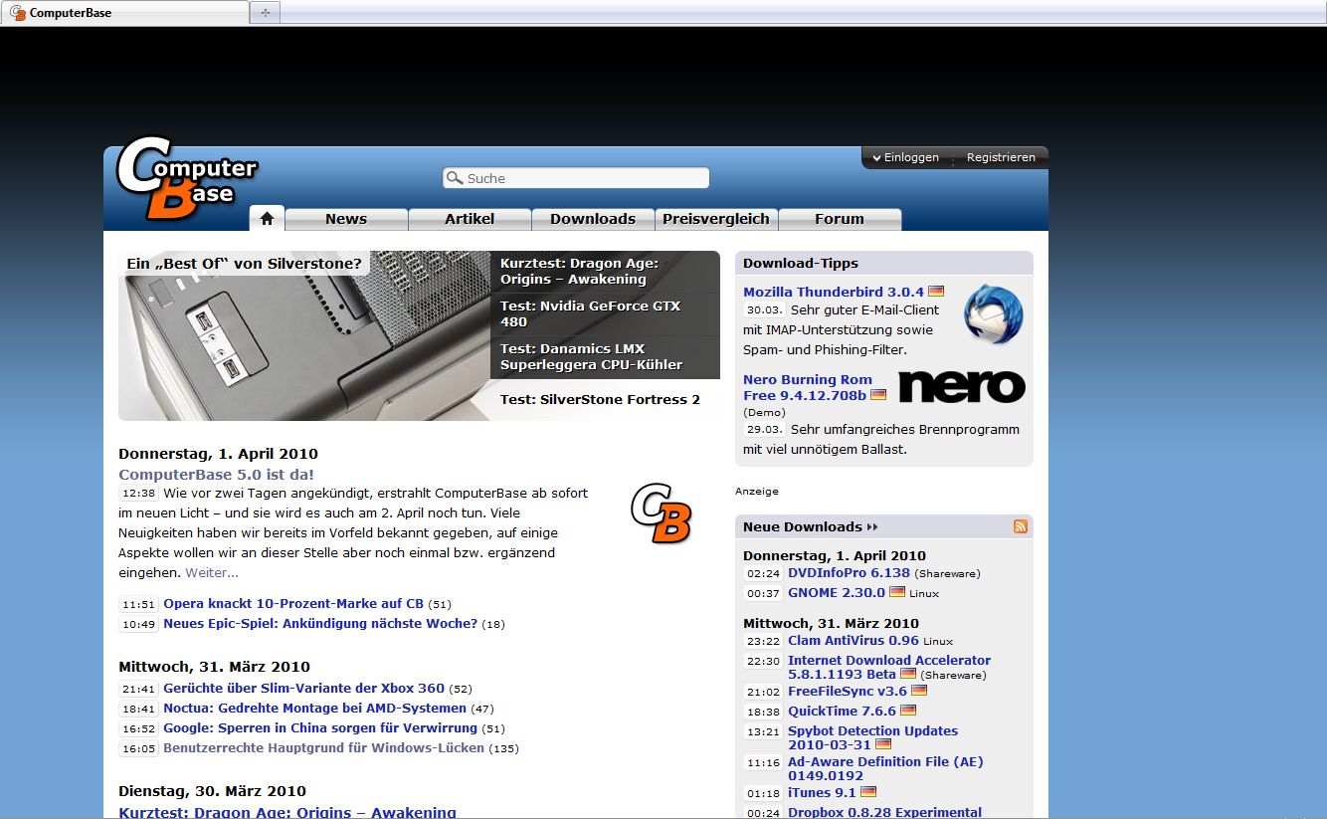Open QuickTime 7.6.6 download

click(842, 711)
